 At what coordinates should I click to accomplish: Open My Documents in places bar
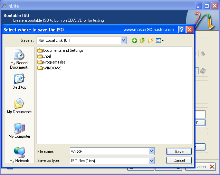pos(19,106)
